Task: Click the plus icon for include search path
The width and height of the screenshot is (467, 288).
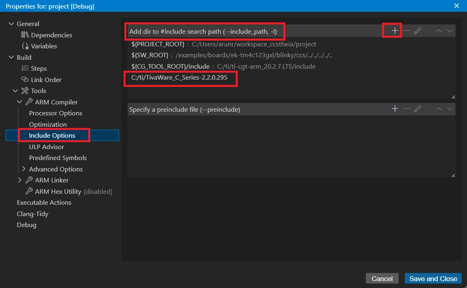Action: [395, 31]
